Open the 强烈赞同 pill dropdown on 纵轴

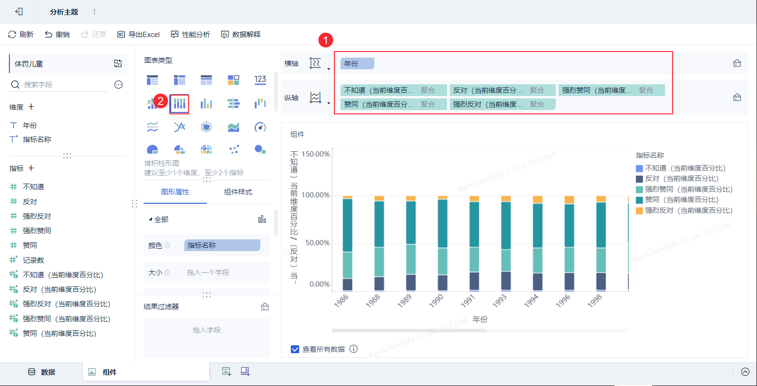click(612, 90)
